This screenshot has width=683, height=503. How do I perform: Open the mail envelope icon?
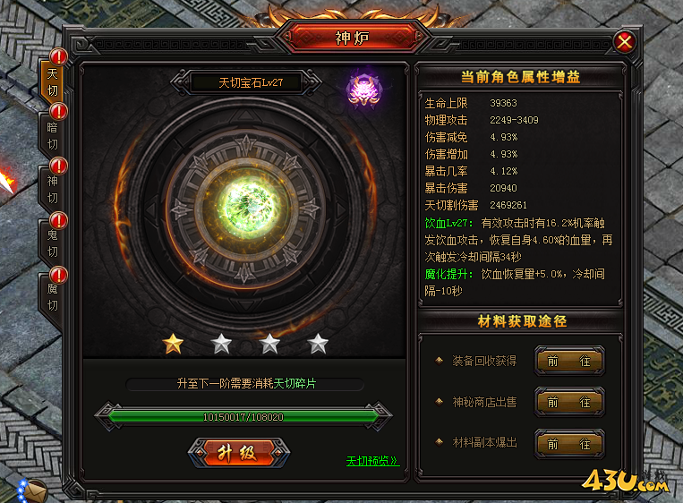point(34,492)
